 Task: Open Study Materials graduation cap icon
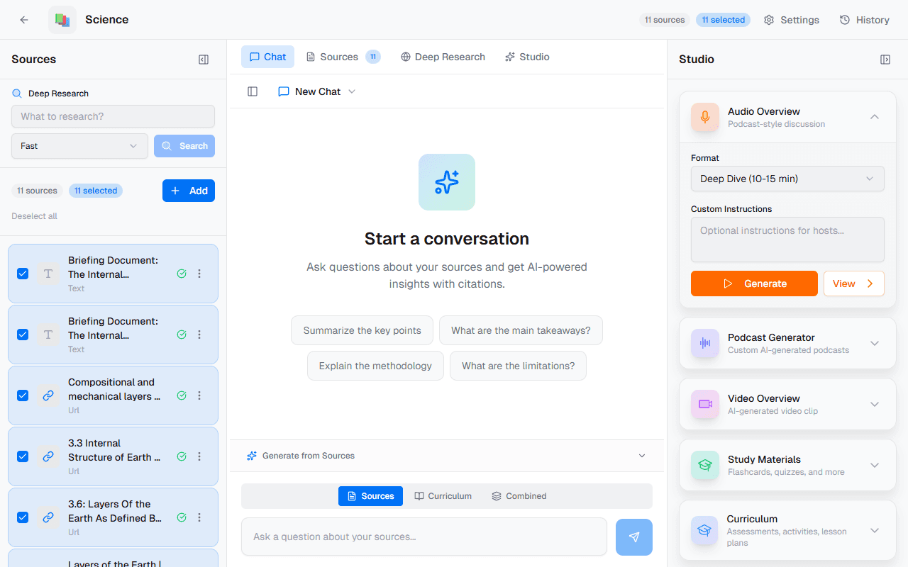tap(704, 465)
